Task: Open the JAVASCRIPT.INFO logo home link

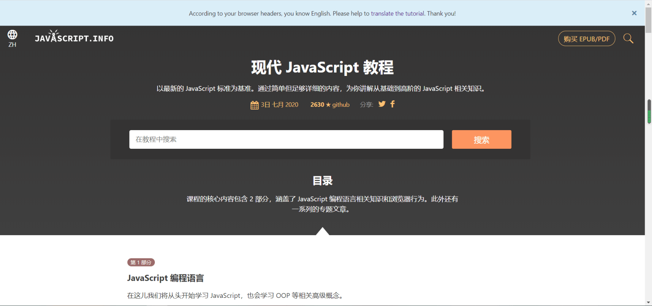Action: click(x=74, y=37)
